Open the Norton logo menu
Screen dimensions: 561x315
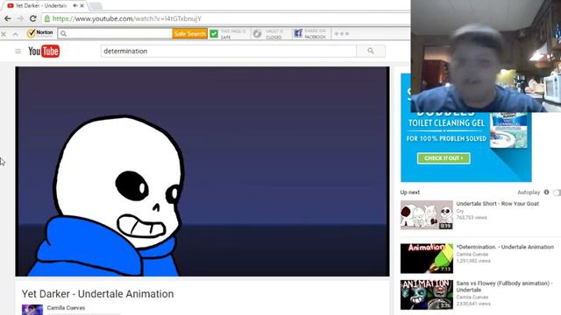(40, 33)
